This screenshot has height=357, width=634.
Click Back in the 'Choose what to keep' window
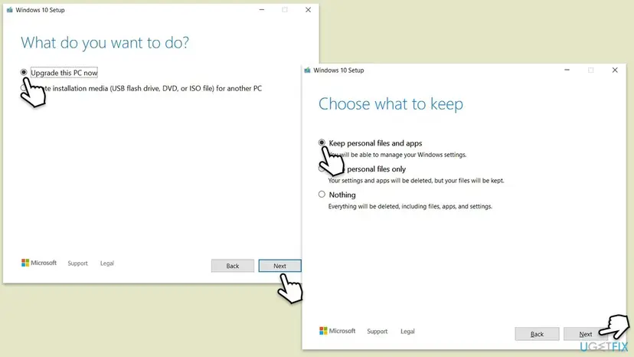[537, 334]
